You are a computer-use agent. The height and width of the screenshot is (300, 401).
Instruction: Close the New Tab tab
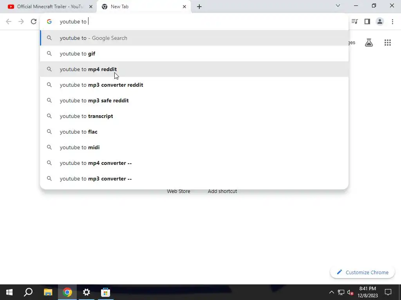[x=184, y=7]
